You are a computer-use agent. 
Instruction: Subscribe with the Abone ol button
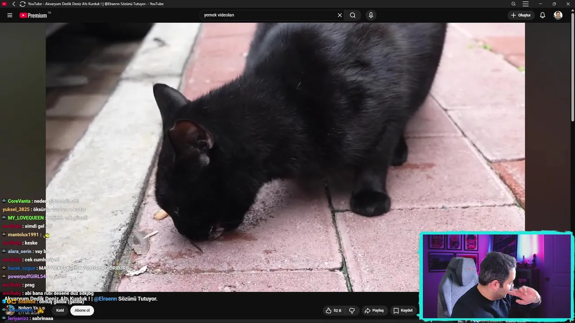click(82, 310)
